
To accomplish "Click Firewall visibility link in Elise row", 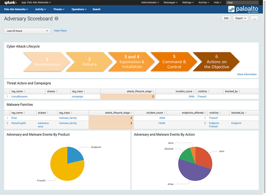I will (x=213, y=118).
